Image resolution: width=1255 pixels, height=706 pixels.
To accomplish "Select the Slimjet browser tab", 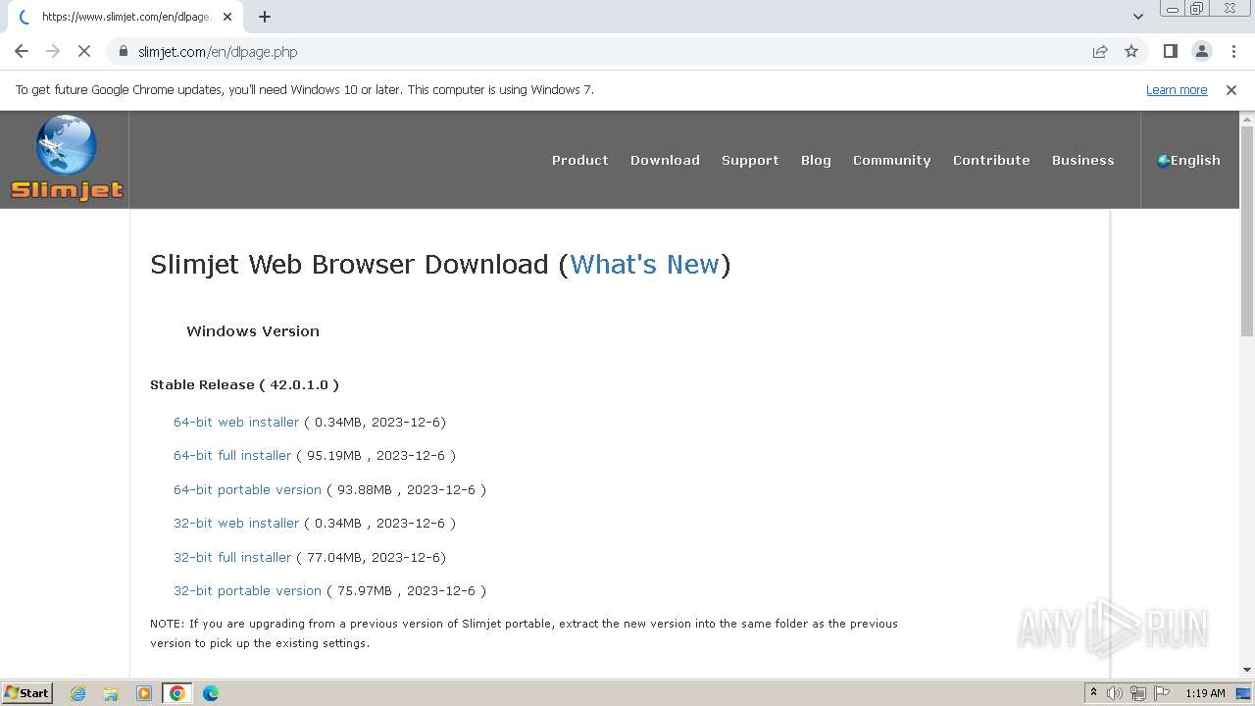I will 125,17.
